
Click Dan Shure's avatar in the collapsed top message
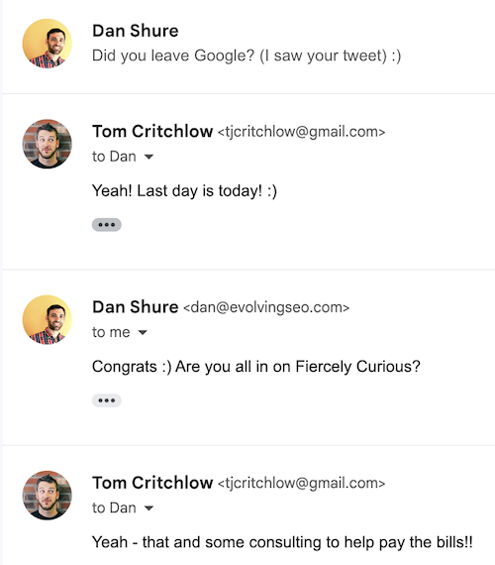(48, 44)
